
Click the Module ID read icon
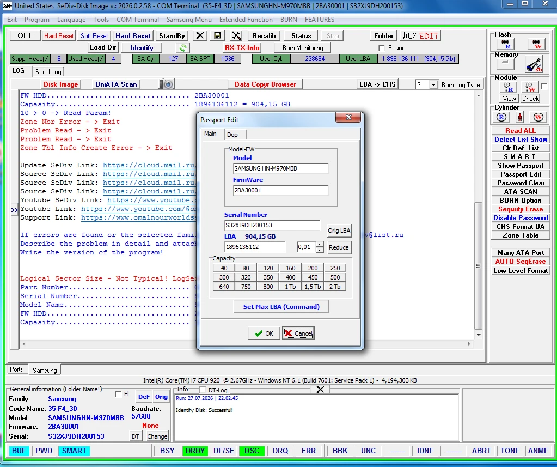tap(508, 87)
